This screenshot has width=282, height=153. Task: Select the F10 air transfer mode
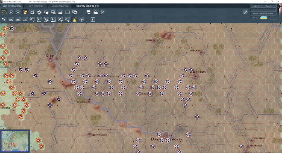coord(67,19)
